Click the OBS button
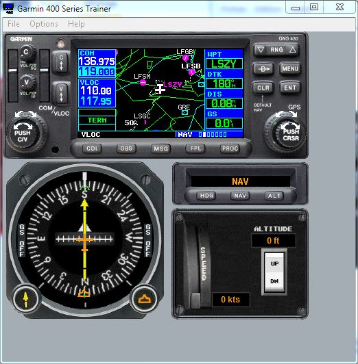 [x=126, y=148]
